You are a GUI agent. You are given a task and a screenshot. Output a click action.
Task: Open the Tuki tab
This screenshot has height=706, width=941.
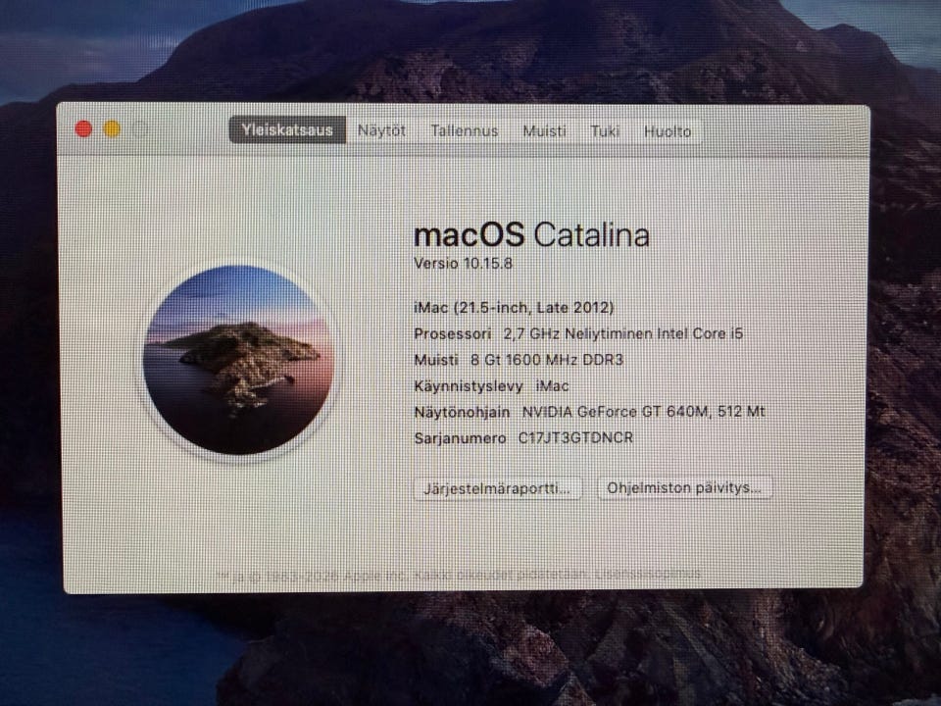[x=605, y=130]
